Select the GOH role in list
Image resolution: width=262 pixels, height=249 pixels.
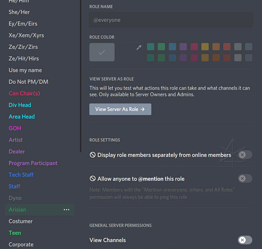click(x=15, y=128)
